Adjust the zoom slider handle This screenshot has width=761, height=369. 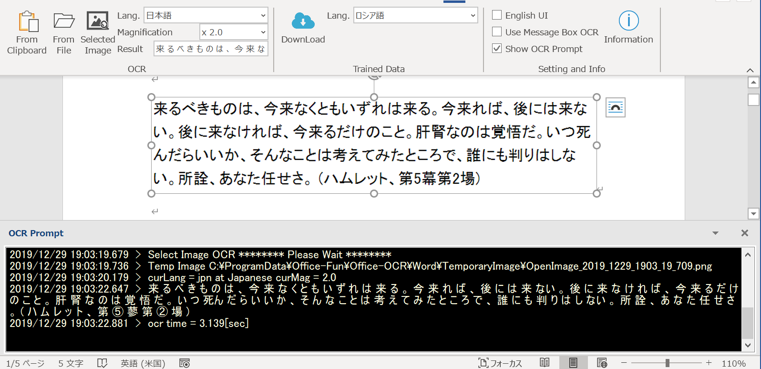coord(668,363)
